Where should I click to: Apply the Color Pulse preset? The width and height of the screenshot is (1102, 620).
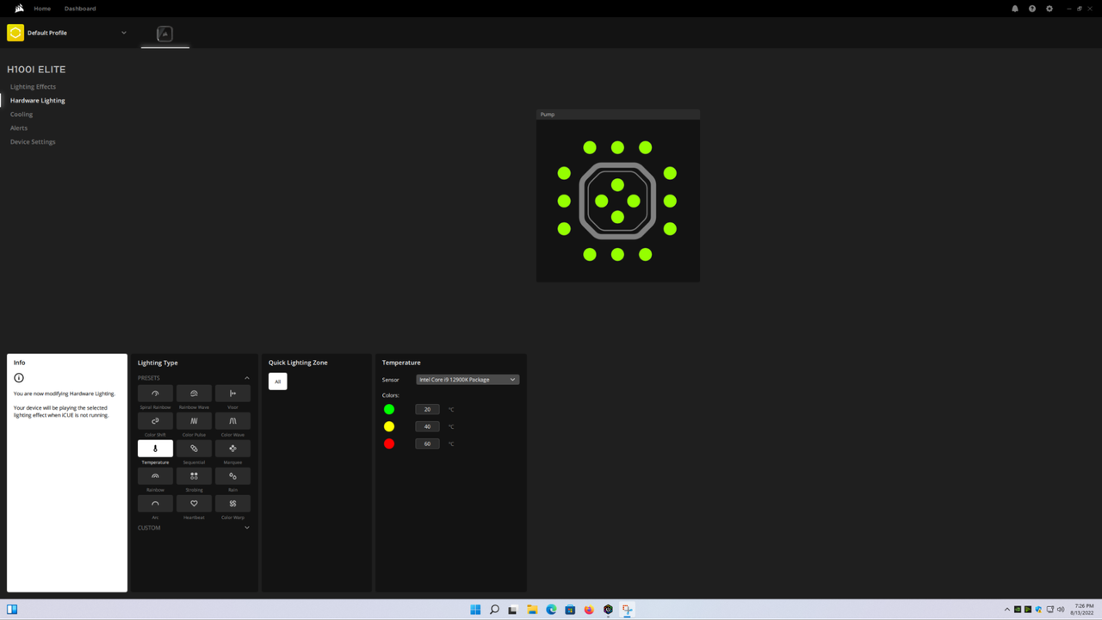click(194, 421)
